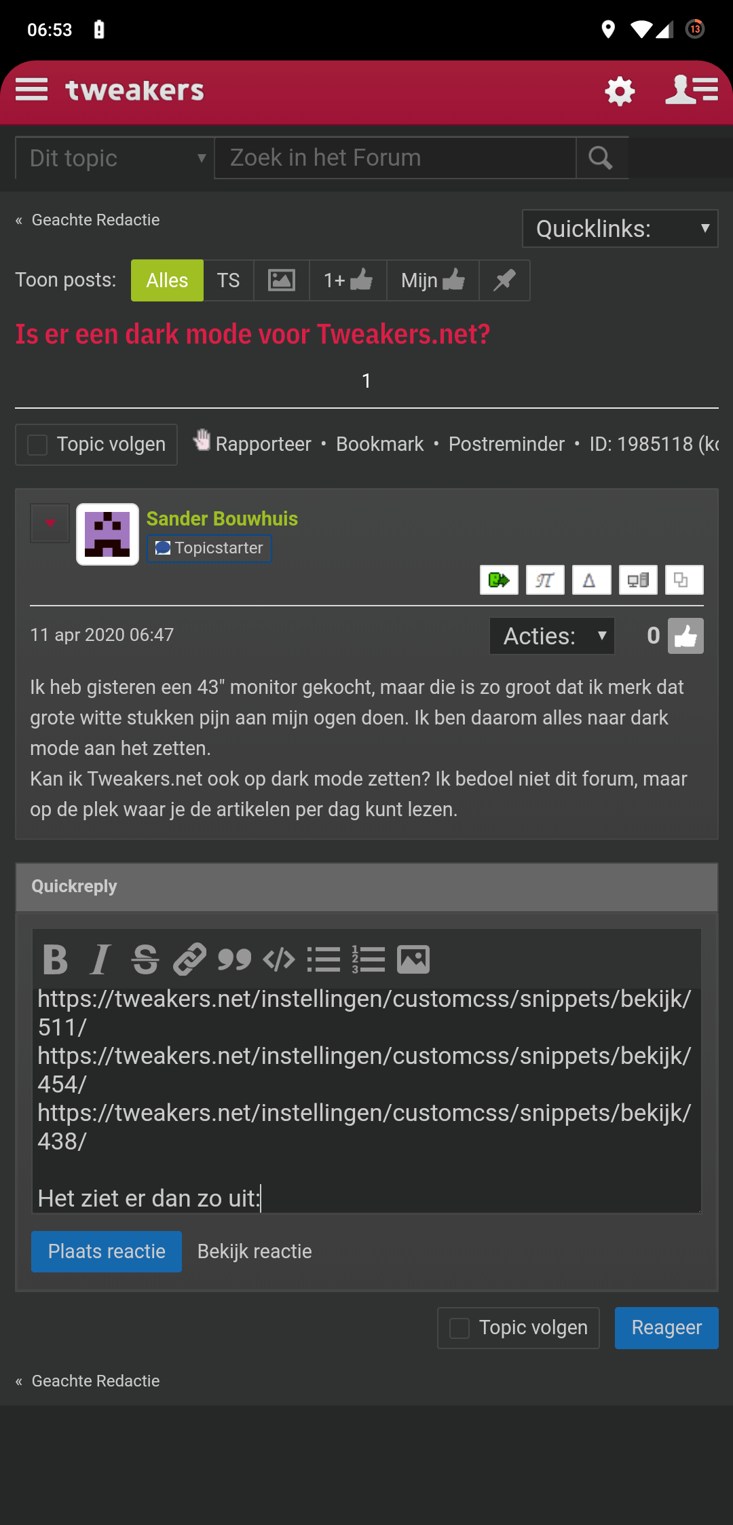Check the bottom Topic volgen checkbox
Viewport: 733px width, 1525px height.
pos(459,1329)
